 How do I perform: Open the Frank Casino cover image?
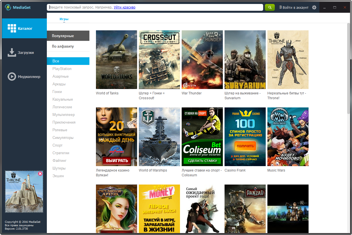245,137
